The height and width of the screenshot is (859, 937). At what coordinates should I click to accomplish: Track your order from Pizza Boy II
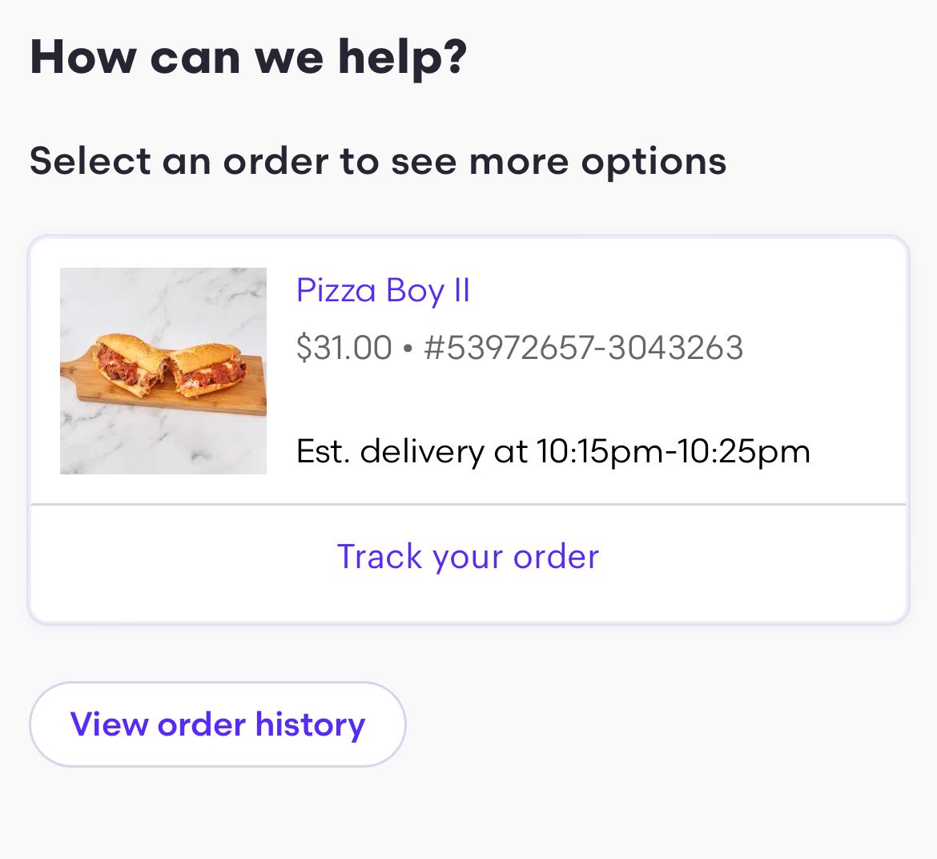tap(468, 557)
